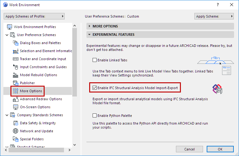Click the Data Safety & Integrity icon
Viewport: 239px width, 156px height.
point(15,123)
